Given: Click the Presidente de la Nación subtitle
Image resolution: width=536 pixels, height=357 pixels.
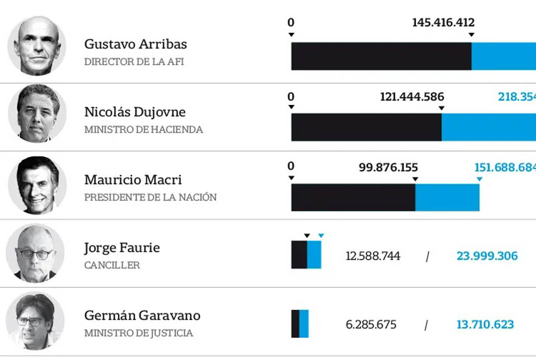Looking at the screenshot, I should click(x=150, y=197).
